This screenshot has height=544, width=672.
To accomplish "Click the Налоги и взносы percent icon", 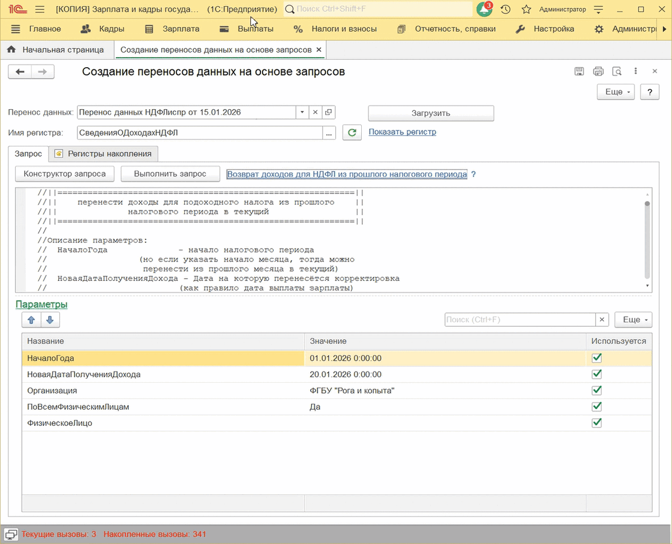I will (x=298, y=29).
